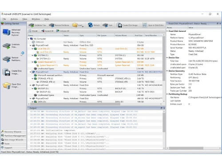Collapse Fixed Disk General property group
Image resolution: width=222 pixels, height=166 pixels.
[167, 31]
